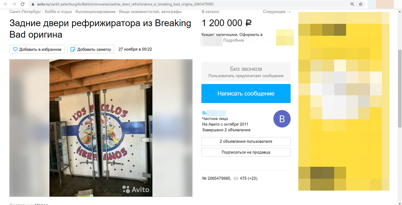Open 2 объявления пользователя button
Image resolution: width=402 pixels, height=205 pixels.
pos(246,141)
